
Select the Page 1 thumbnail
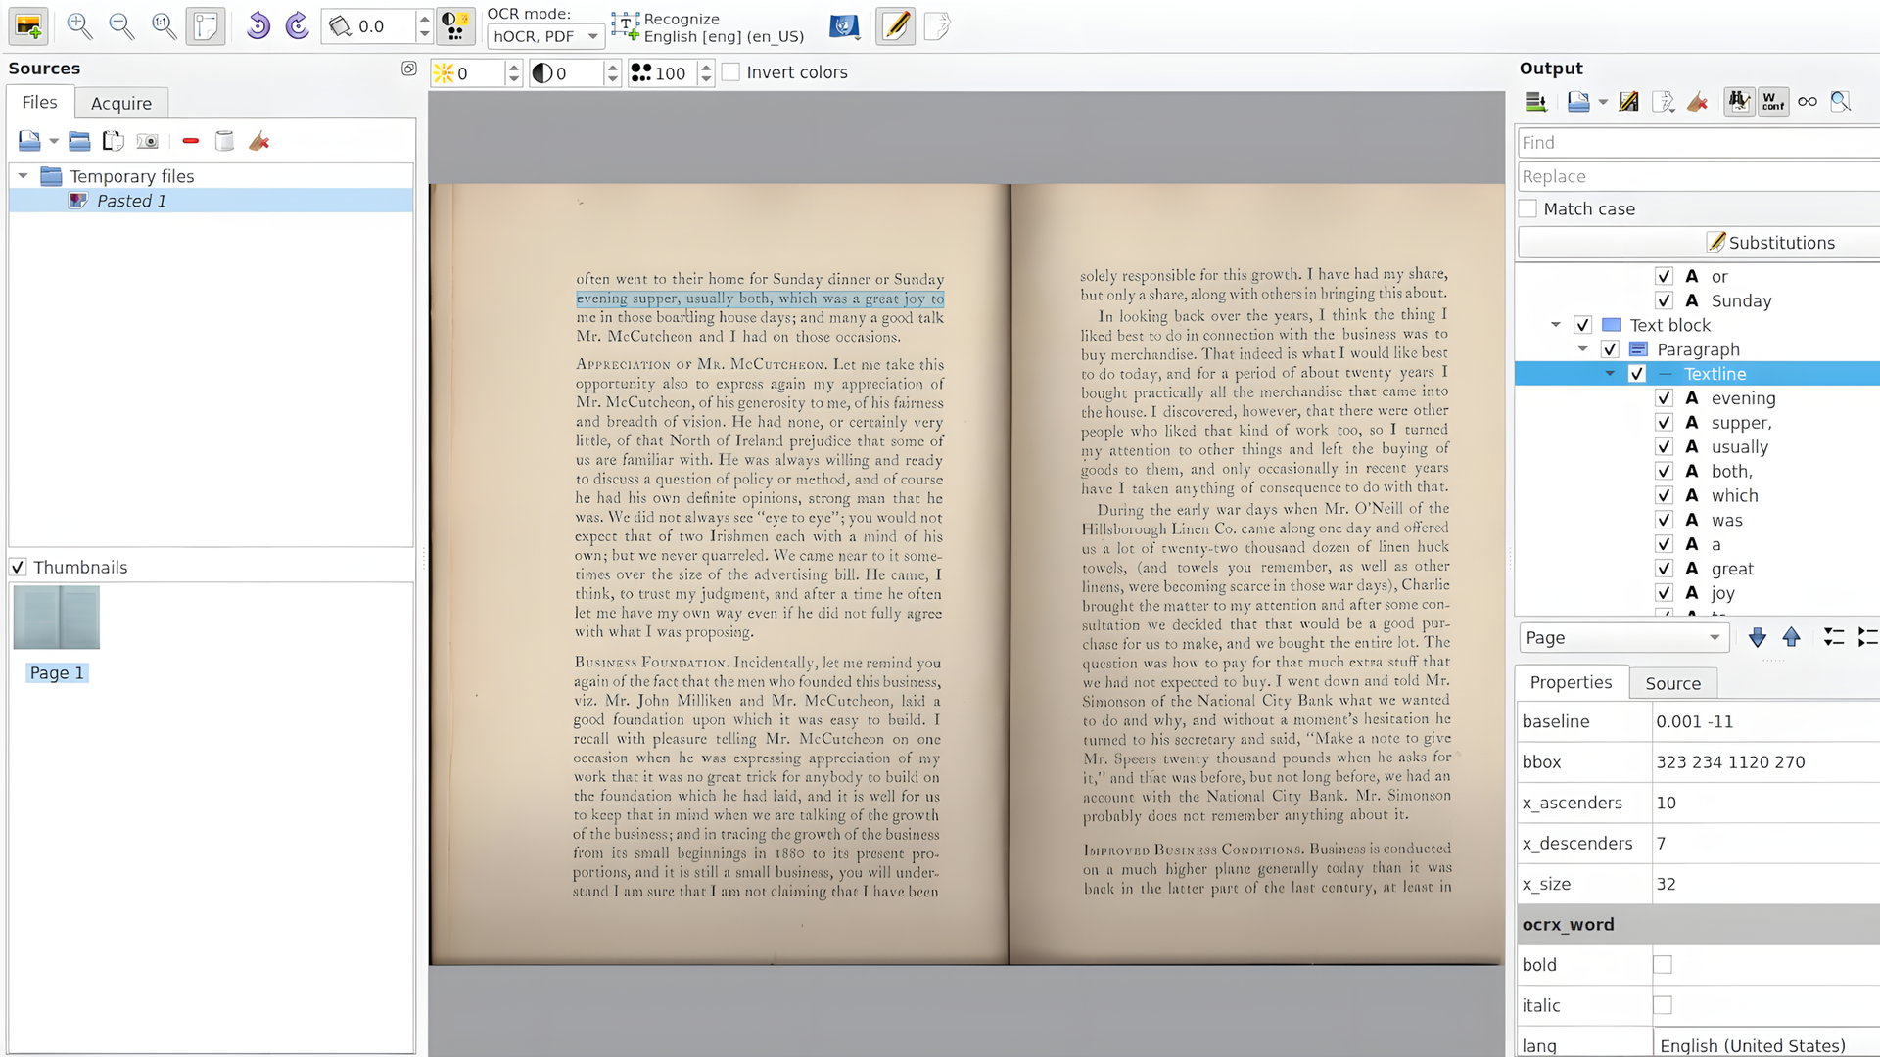(56, 618)
